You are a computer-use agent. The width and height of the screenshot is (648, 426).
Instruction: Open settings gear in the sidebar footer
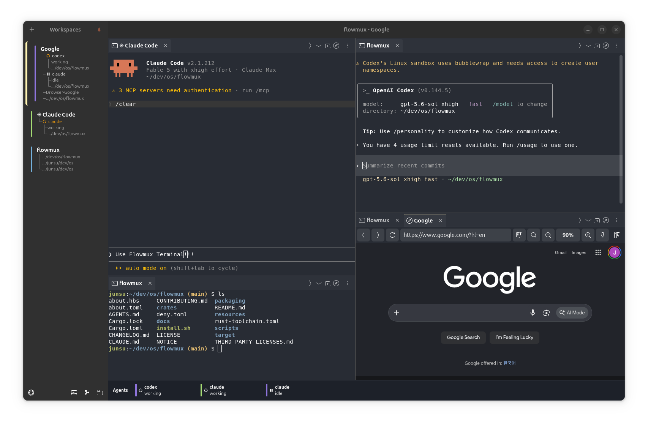click(31, 393)
